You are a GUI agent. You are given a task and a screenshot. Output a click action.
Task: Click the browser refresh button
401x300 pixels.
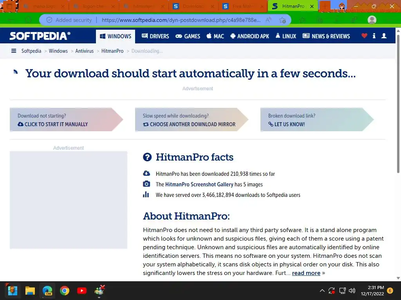[x=28, y=20]
